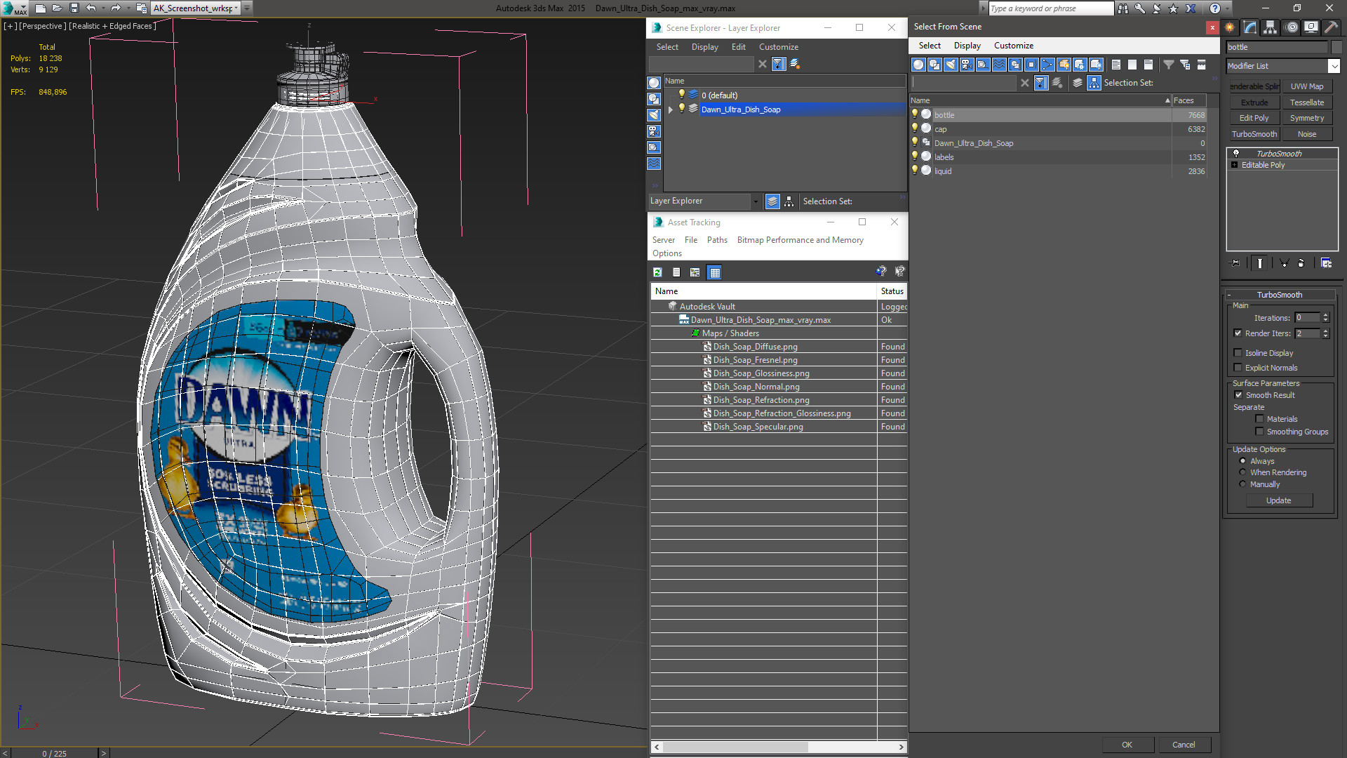Click Create New Layer icon in Scene Explorer
The height and width of the screenshot is (758, 1347).
(795, 64)
